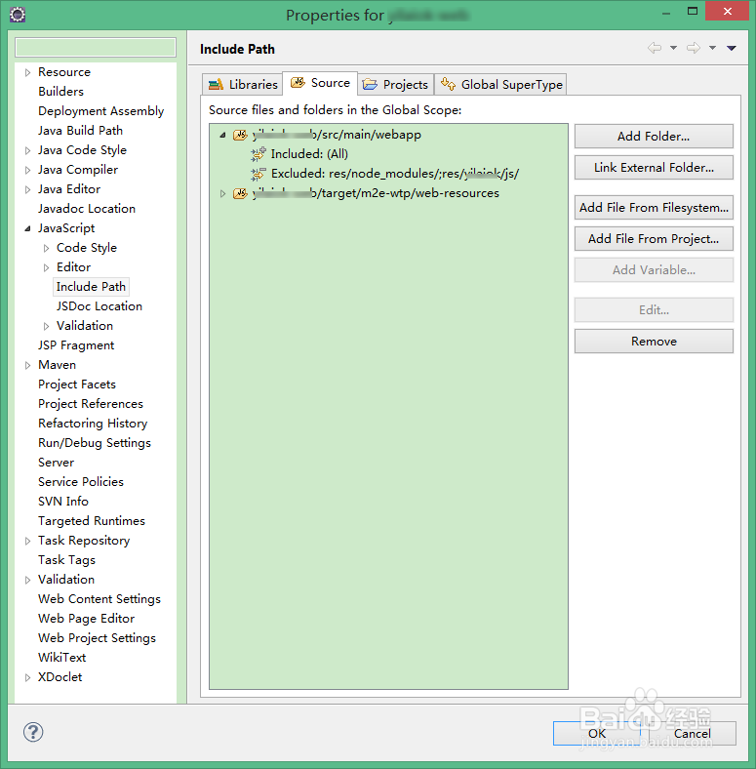Image resolution: width=756 pixels, height=769 pixels.
Task: Open Web Content Settings page
Action: 99,599
